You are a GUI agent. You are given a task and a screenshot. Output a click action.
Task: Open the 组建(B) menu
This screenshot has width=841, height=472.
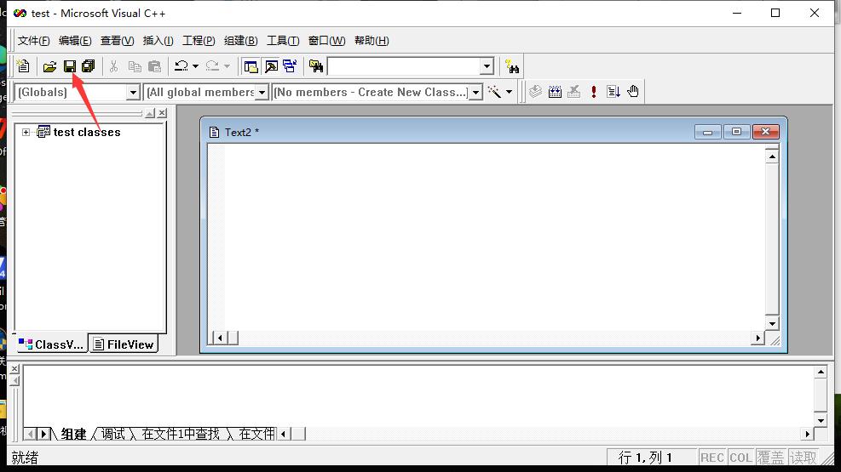click(240, 41)
